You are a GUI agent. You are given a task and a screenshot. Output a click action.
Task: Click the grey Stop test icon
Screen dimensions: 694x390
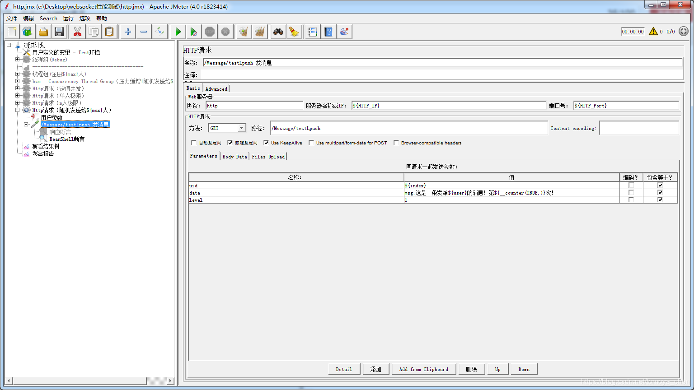coord(210,32)
